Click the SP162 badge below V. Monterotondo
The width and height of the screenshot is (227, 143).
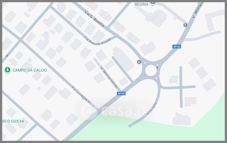121,94
